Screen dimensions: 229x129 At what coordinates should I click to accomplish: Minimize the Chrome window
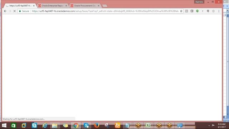coord(208,2)
